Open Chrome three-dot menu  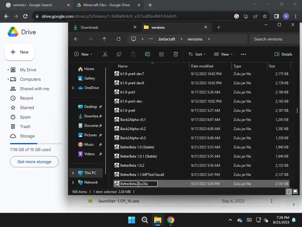tap(296, 16)
